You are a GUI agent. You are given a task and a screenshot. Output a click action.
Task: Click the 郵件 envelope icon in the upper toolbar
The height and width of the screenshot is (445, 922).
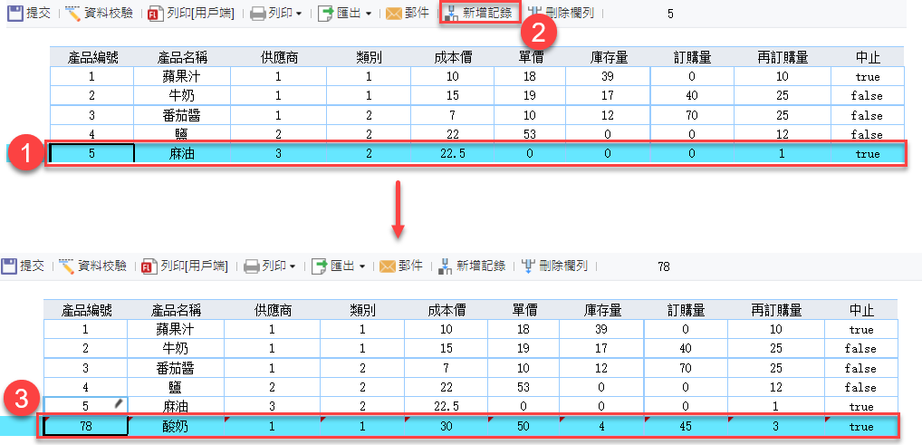394,15
